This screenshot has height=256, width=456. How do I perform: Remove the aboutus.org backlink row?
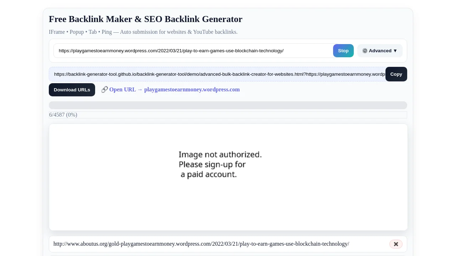click(396, 244)
